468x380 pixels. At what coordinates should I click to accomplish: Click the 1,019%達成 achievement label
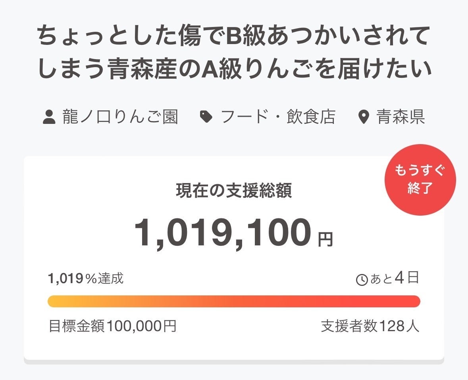pos(86,279)
